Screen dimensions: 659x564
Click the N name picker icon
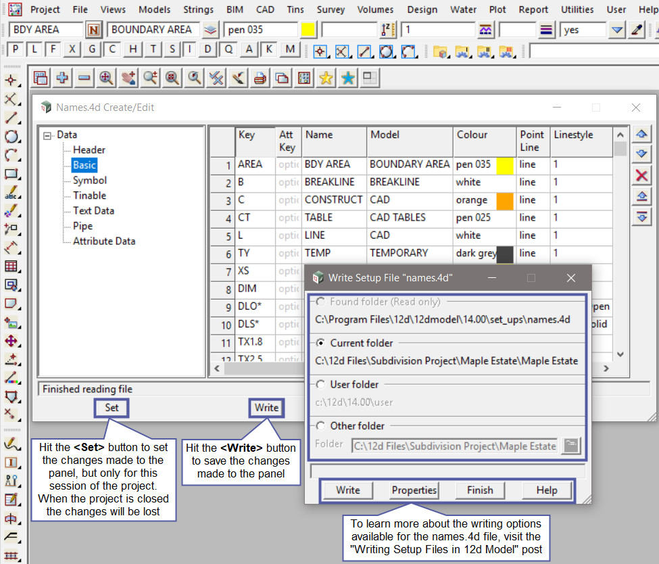(94, 30)
